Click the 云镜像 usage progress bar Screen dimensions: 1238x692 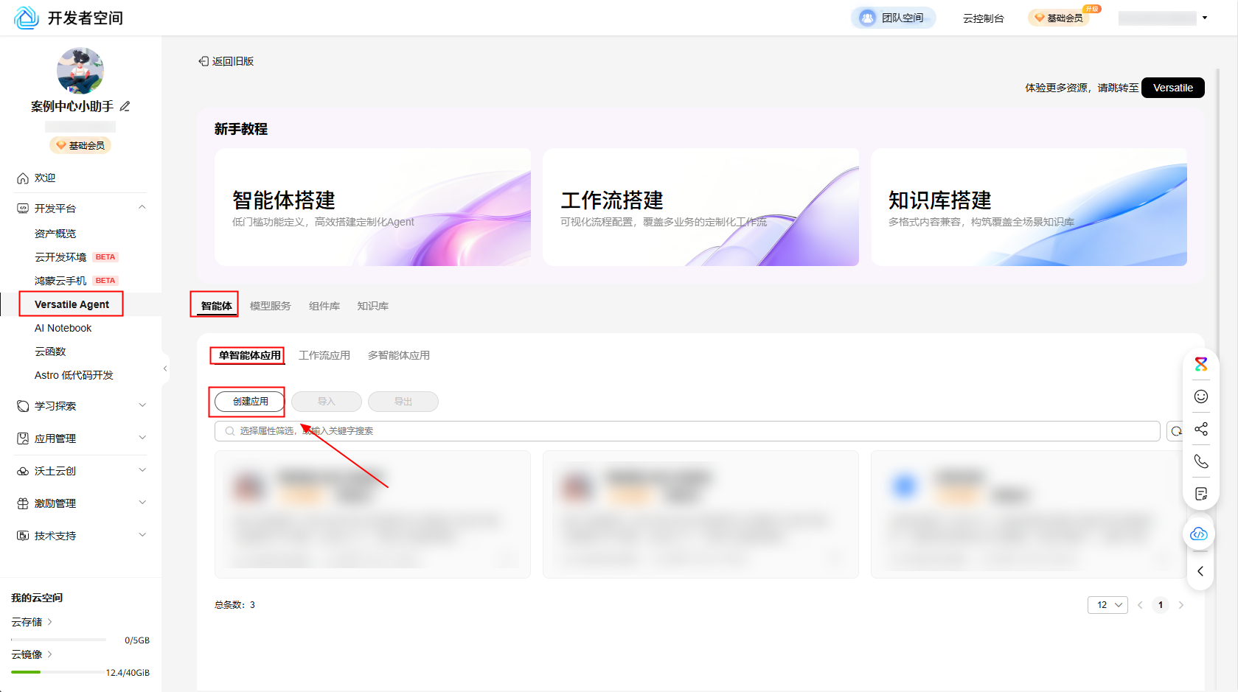coord(59,672)
